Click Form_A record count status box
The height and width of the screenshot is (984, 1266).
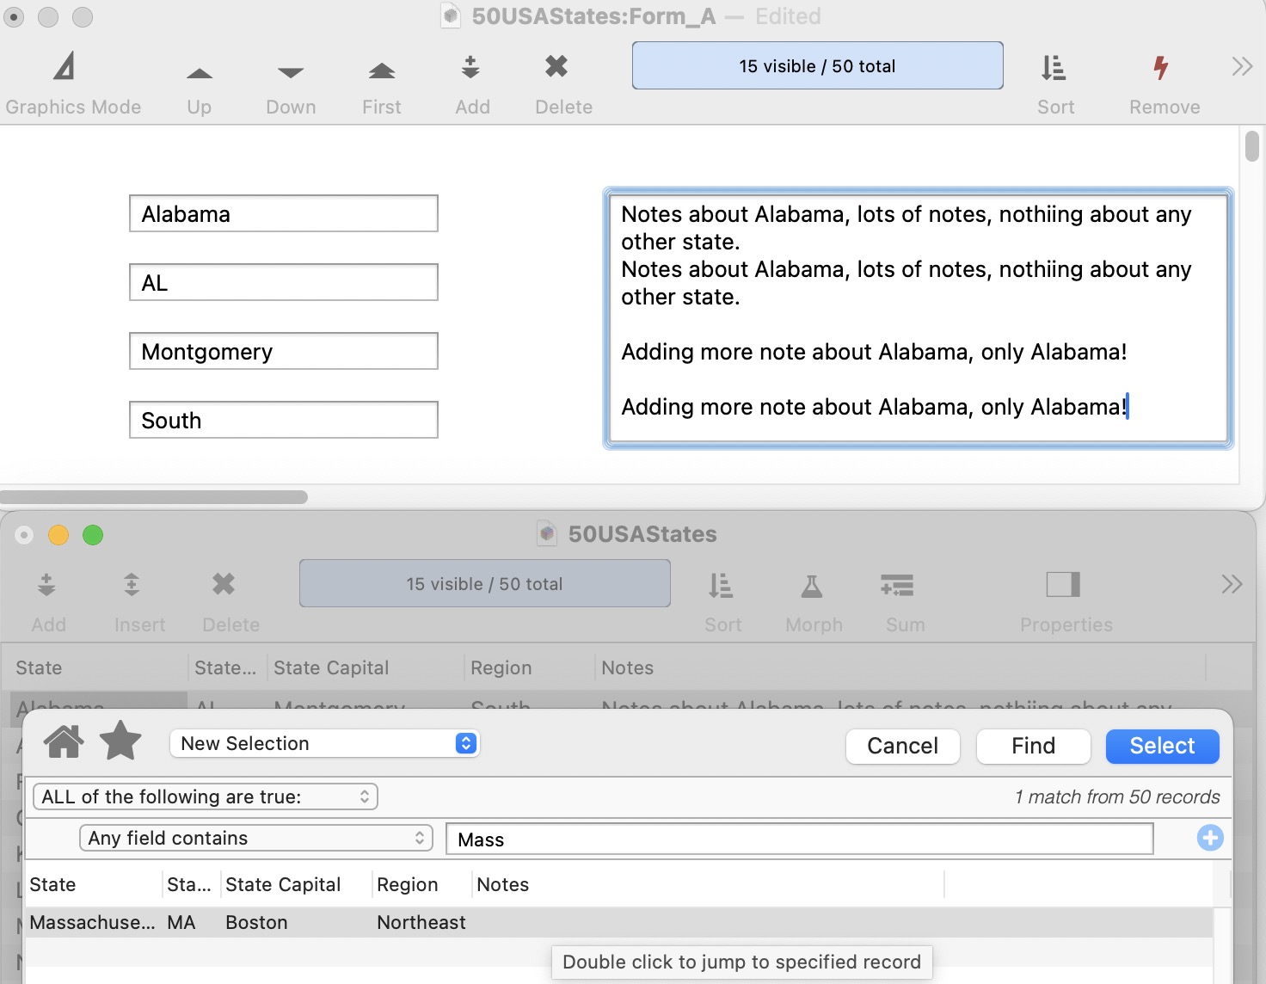tap(817, 65)
